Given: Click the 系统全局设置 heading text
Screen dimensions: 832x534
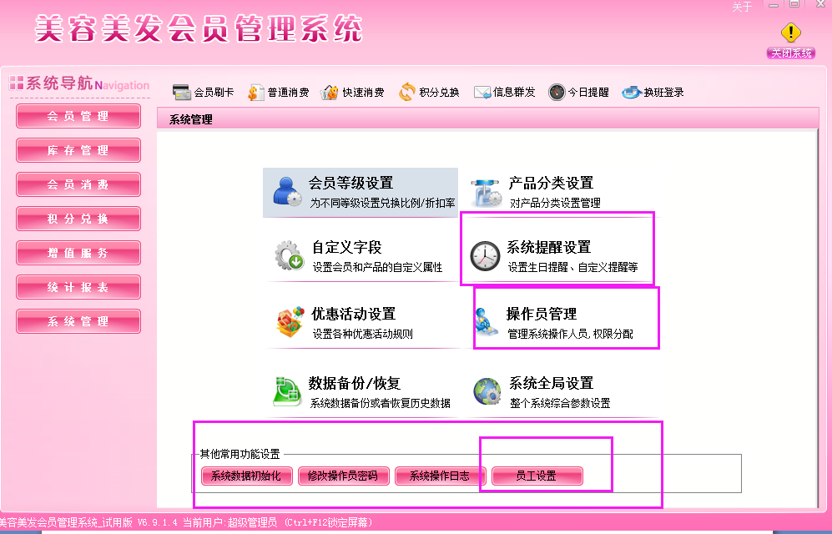Looking at the screenshot, I should point(551,383).
